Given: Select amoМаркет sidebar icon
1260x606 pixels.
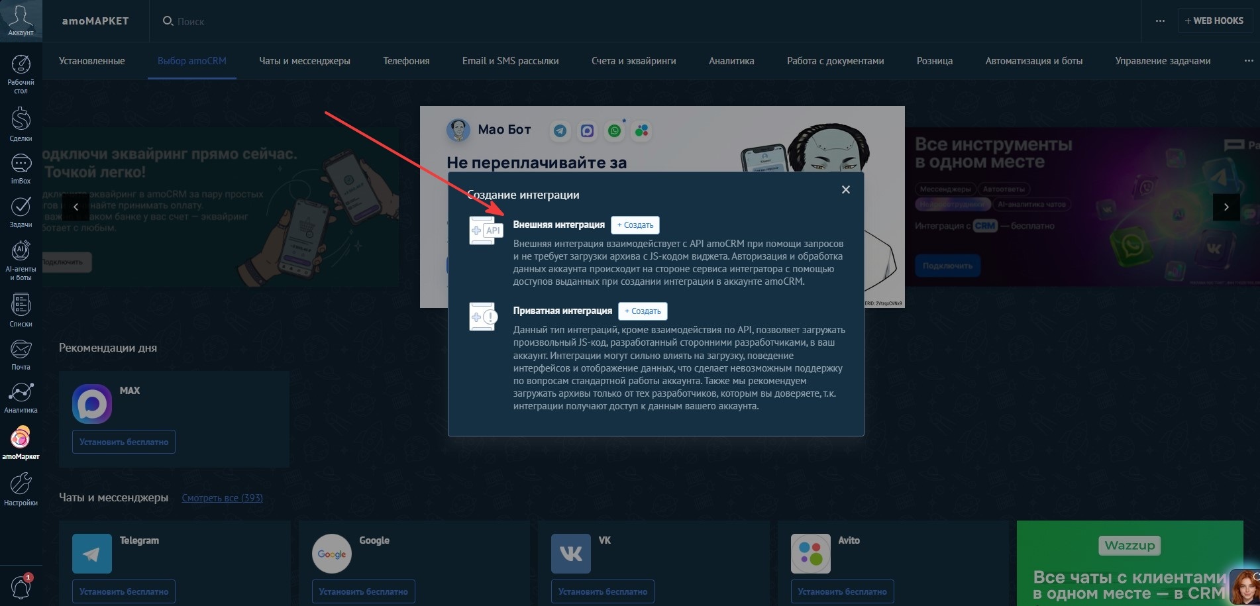Looking at the screenshot, I should point(21,442).
